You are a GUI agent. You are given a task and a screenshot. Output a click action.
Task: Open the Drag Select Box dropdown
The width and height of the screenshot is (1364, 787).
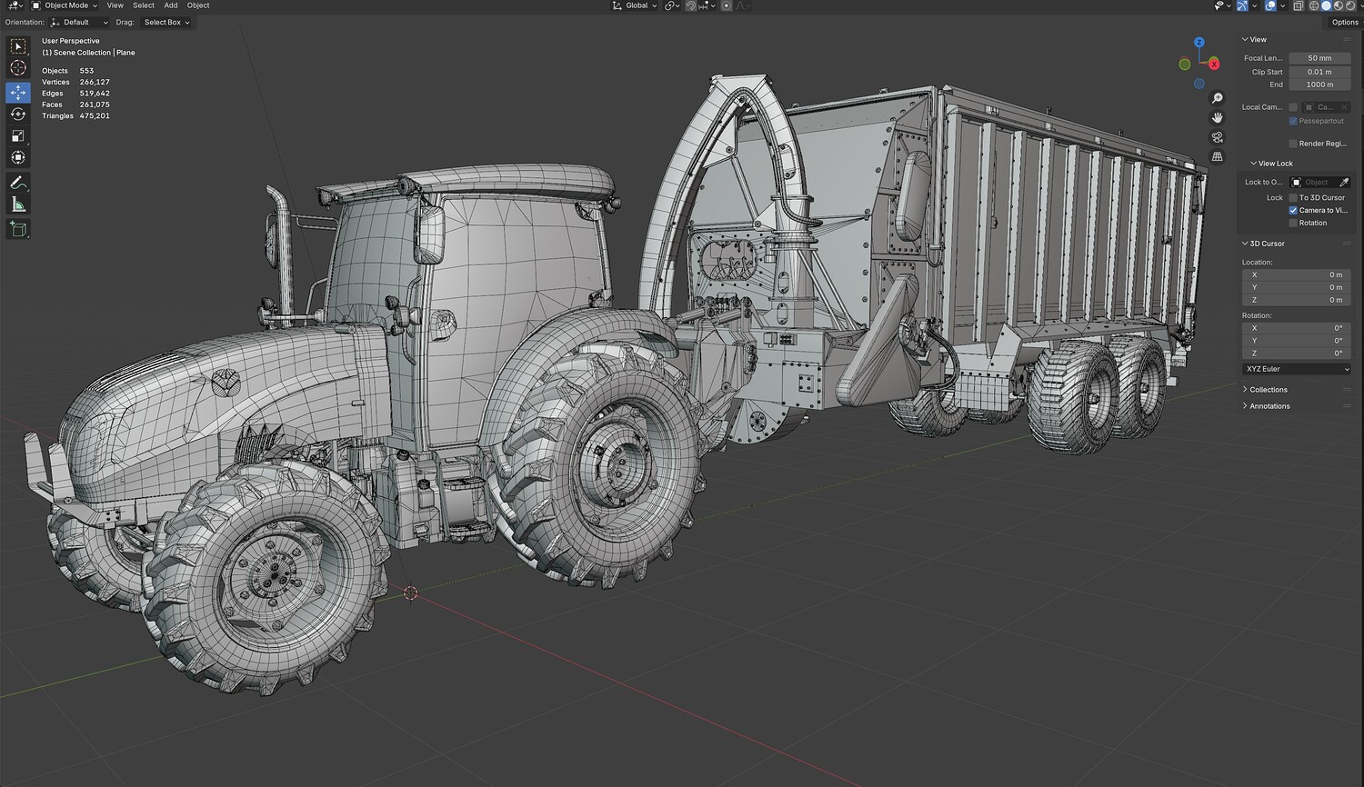click(166, 23)
